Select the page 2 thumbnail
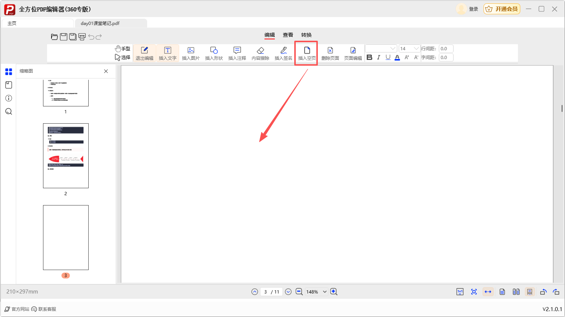Viewport: 565px width, 317px height. [x=66, y=156]
